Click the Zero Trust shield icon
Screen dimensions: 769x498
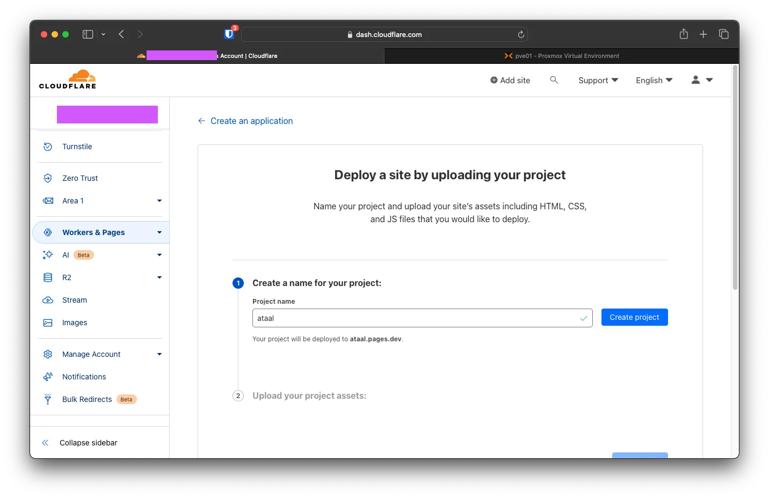[48, 178]
